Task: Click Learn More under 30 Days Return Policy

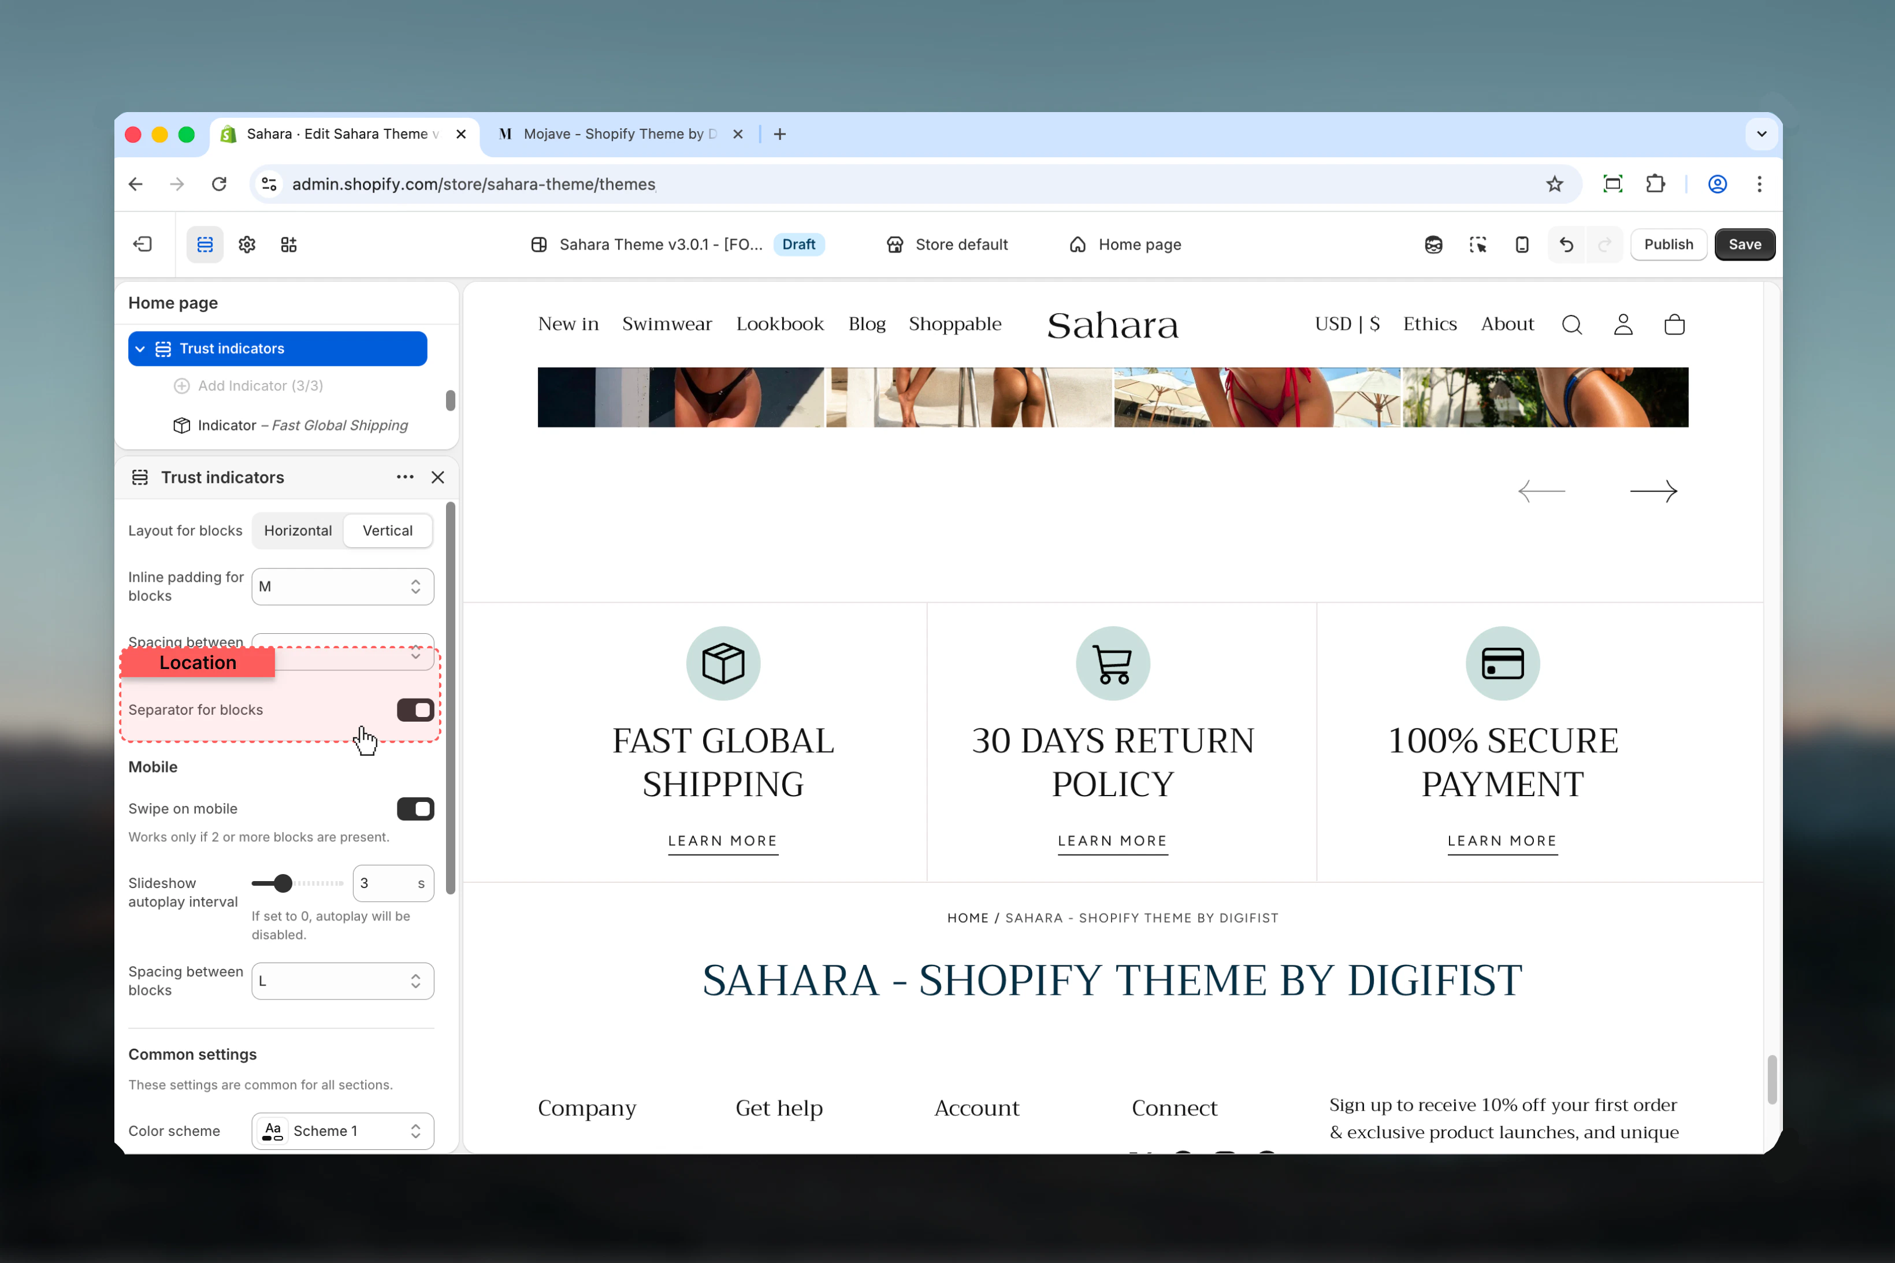Action: [x=1113, y=841]
